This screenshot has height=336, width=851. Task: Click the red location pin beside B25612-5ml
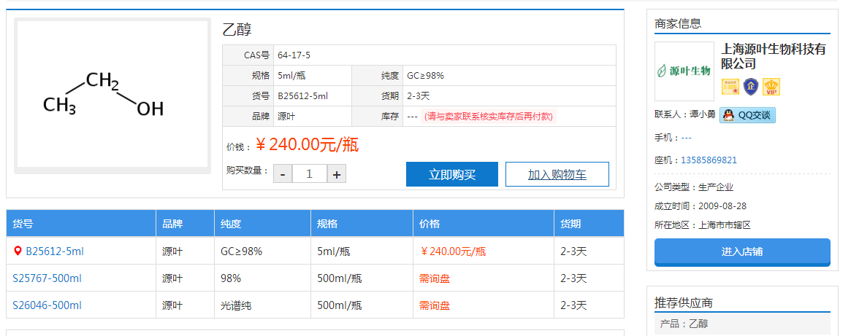point(18,251)
